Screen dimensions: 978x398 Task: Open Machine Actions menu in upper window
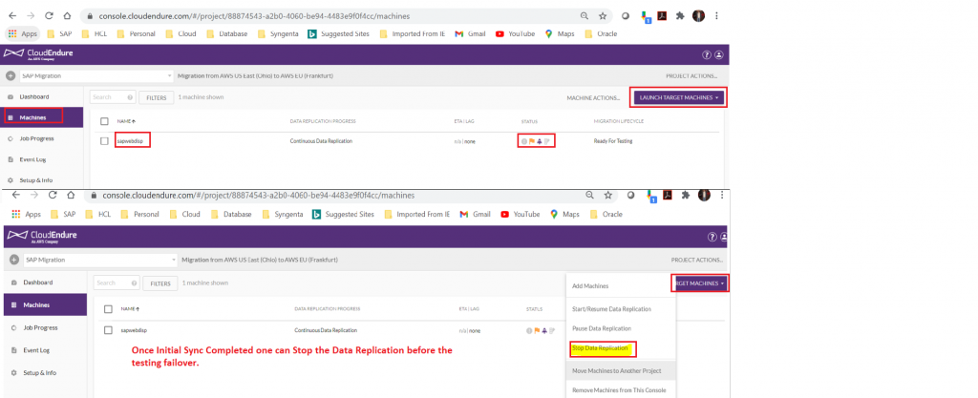coord(593,97)
